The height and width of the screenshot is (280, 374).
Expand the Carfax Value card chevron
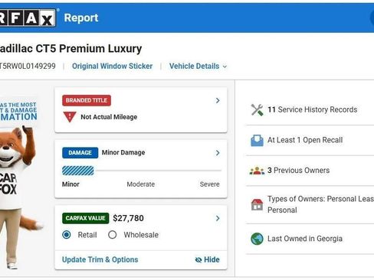218,218
